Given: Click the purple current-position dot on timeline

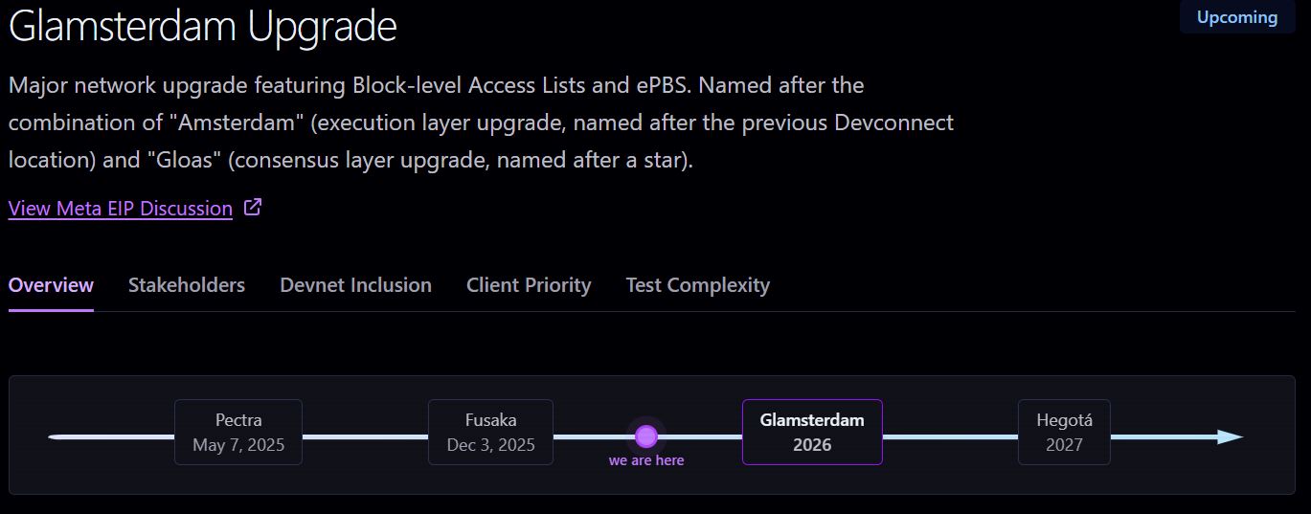Looking at the screenshot, I should (646, 436).
